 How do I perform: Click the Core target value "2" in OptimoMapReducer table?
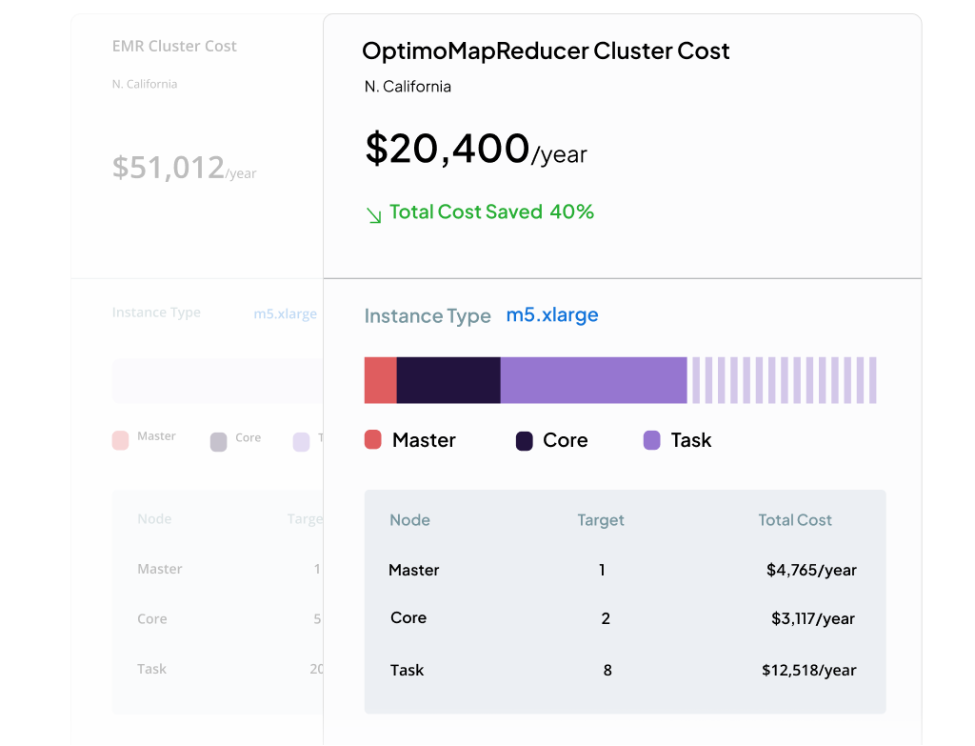[606, 618]
